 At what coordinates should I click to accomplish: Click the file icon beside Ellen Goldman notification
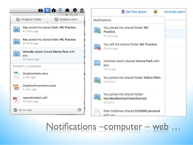(x=97, y=112)
